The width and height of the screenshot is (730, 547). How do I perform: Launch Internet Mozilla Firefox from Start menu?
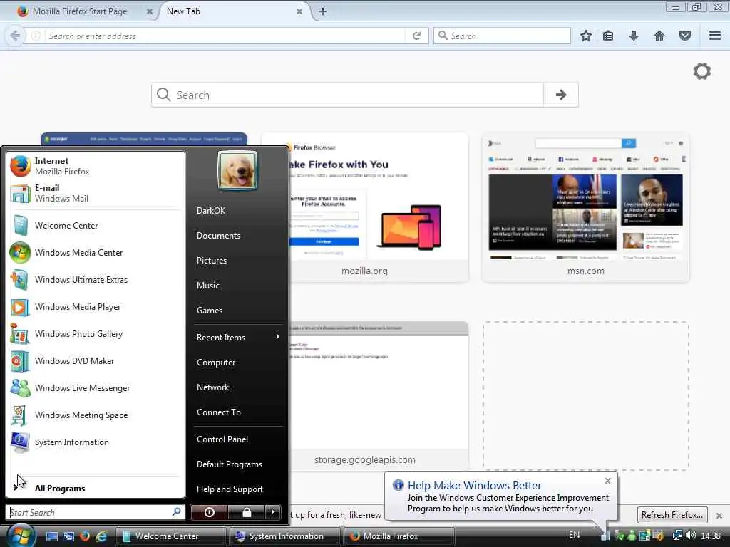click(96, 166)
